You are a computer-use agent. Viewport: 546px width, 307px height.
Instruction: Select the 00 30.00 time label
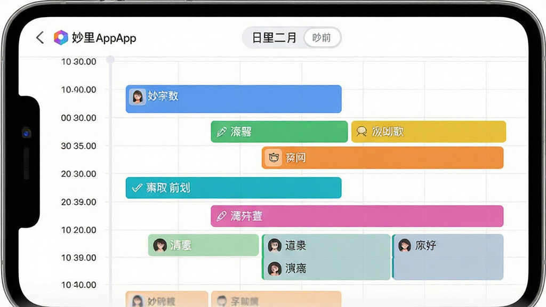click(79, 118)
